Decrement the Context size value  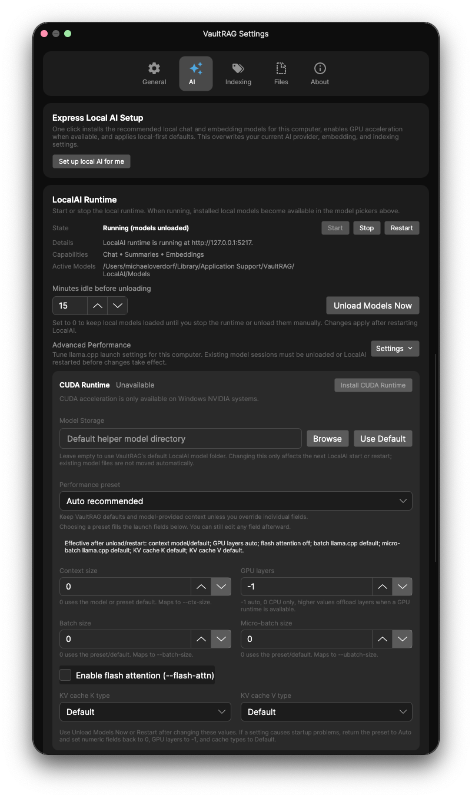[221, 587]
